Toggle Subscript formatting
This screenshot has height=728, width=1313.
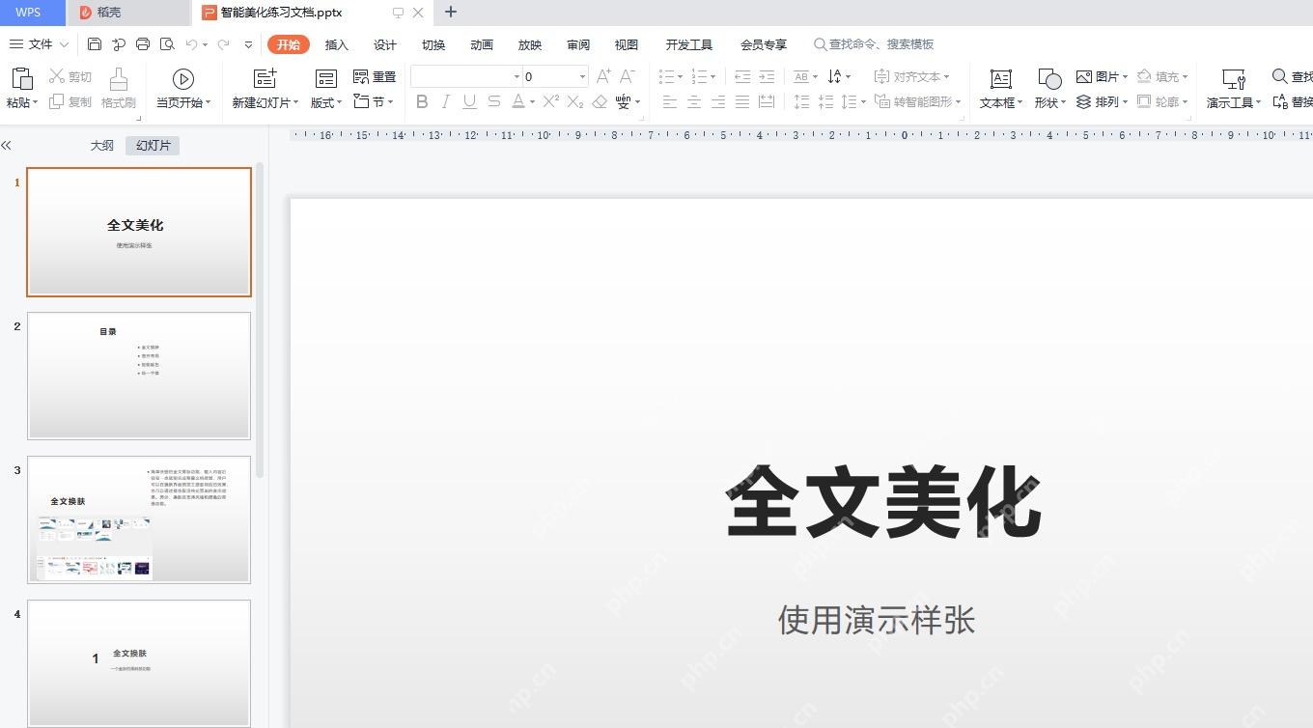pos(575,101)
